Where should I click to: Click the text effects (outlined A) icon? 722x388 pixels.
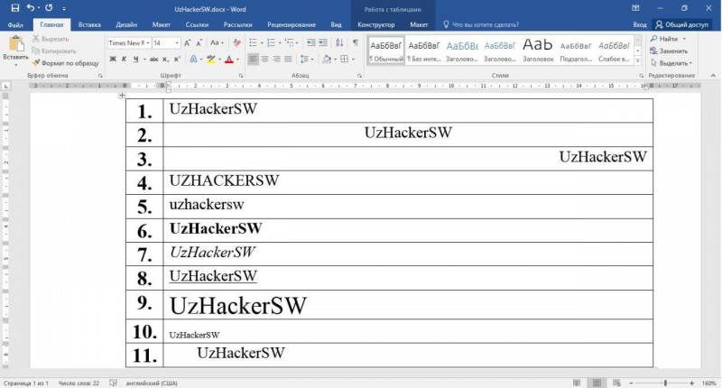point(193,59)
